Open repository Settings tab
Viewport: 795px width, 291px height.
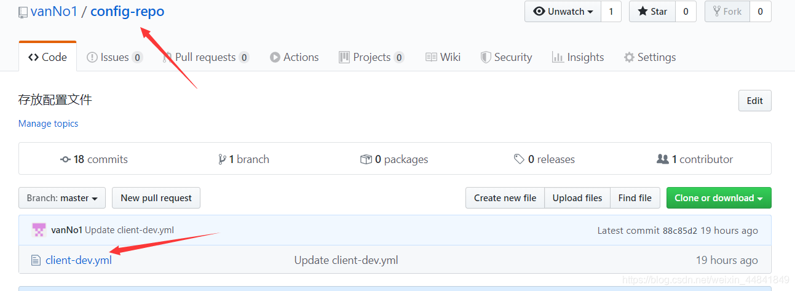click(650, 57)
